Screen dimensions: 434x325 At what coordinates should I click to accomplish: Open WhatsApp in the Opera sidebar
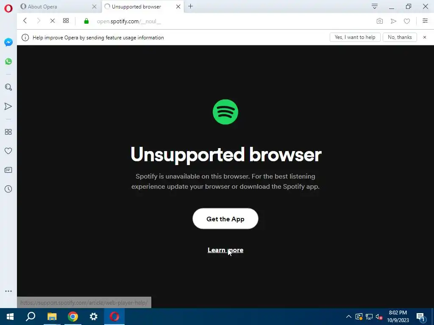point(8,61)
